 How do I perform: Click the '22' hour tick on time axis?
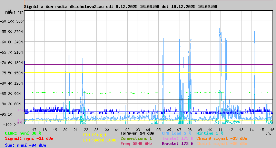86,130
